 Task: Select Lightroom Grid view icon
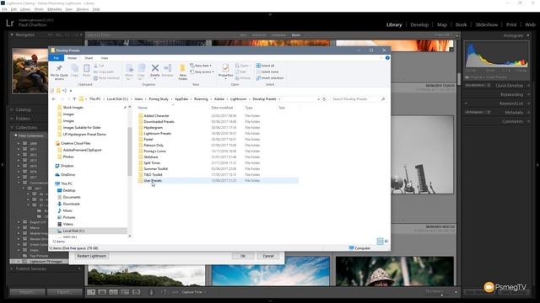(91, 292)
